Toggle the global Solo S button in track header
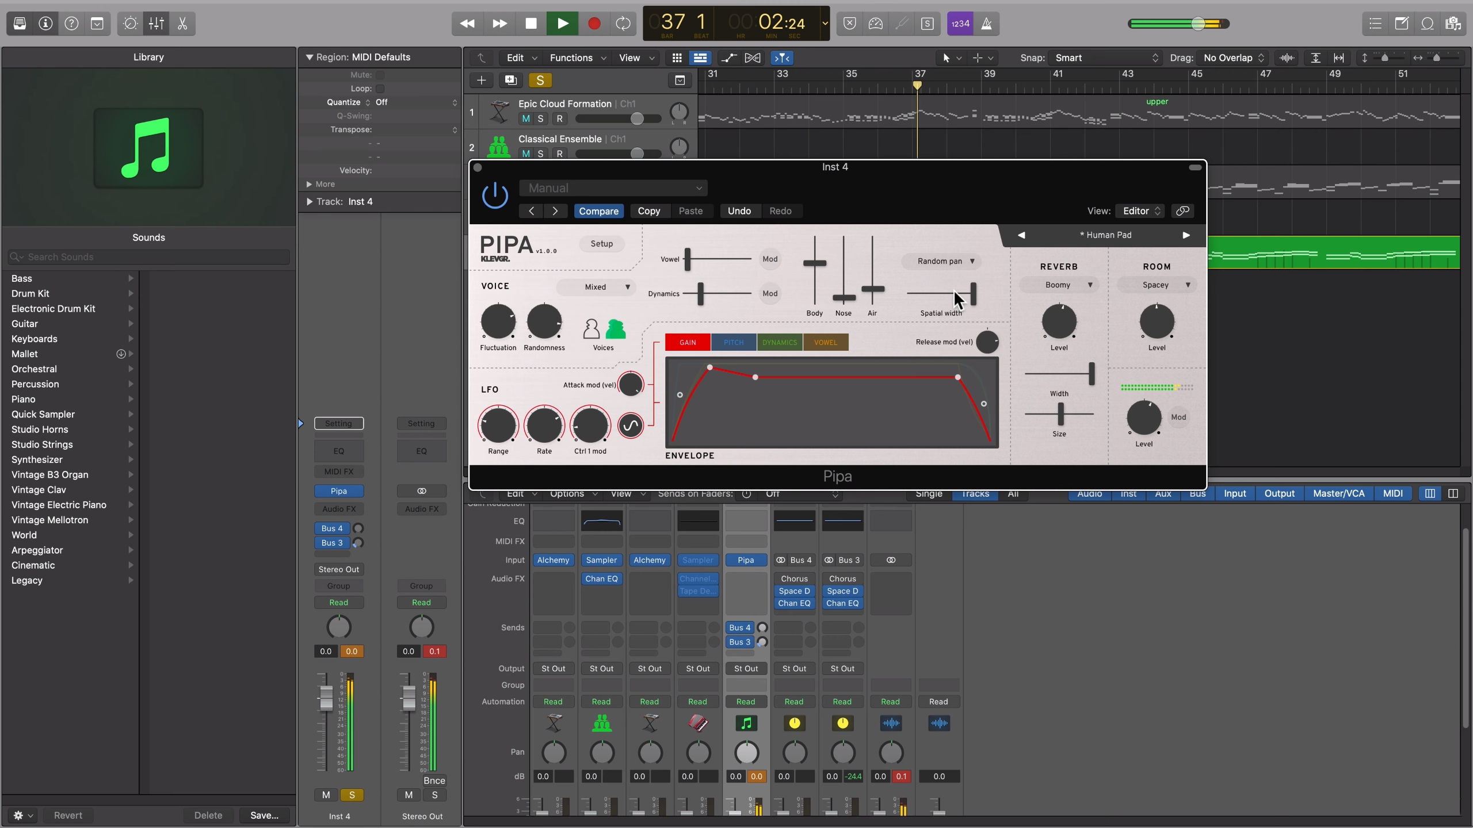1473x828 pixels. coord(540,80)
